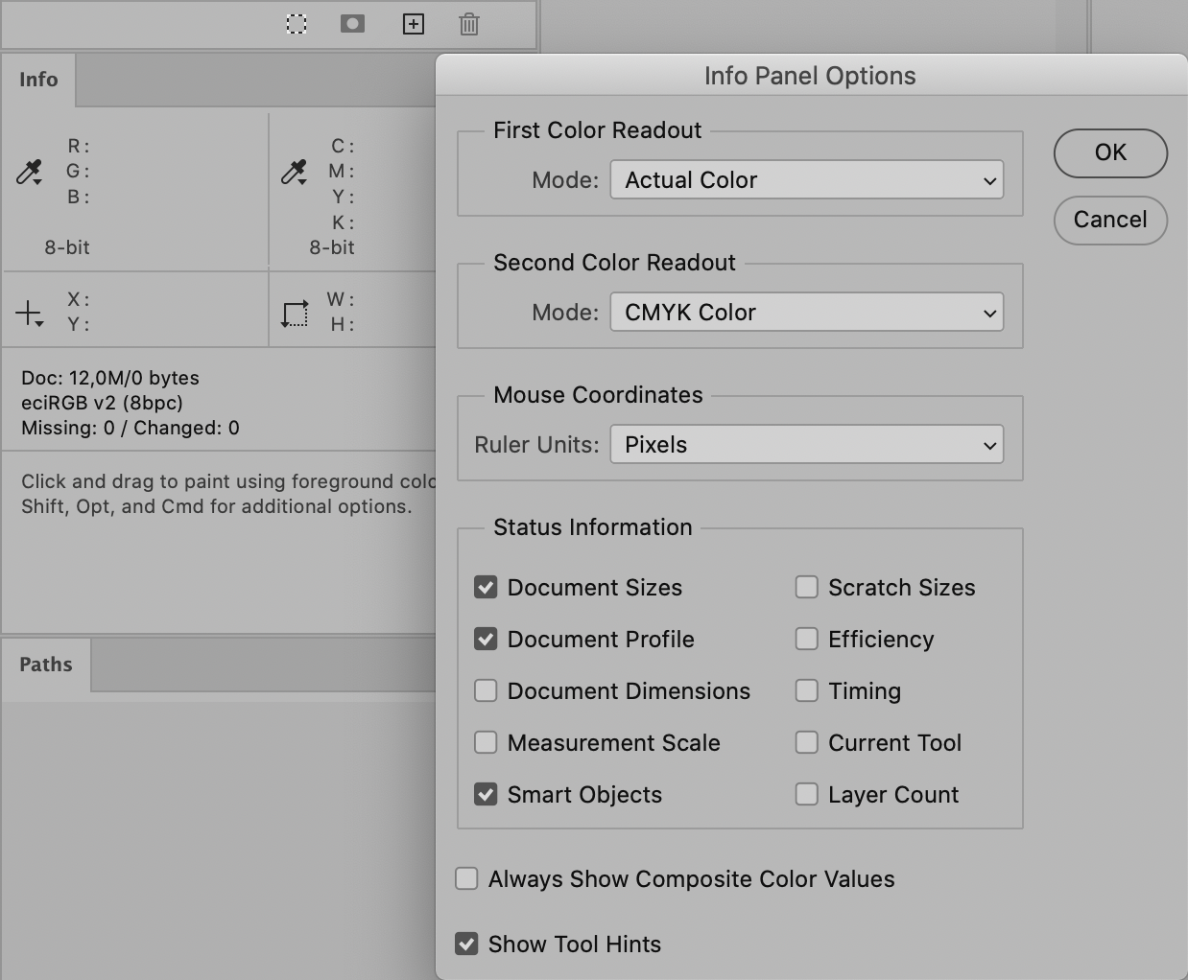Cancel the Info Panel Options dialog
This screenshot has width=1188, height=980.
1110,220
